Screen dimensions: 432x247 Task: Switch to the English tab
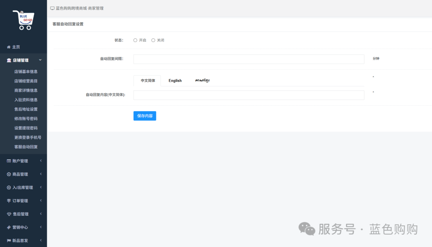(x=175, y=80)
